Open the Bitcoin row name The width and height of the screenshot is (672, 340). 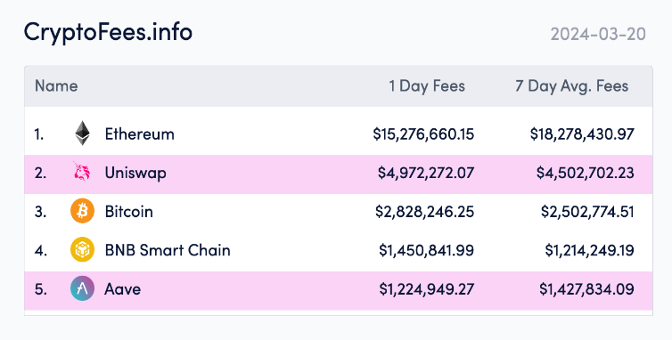coord(129,212)
